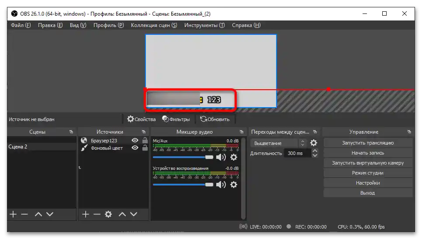Click Запустить трансляцию button
The width and height of the screenshot is (422, 239).
click(x=368, y=143)
